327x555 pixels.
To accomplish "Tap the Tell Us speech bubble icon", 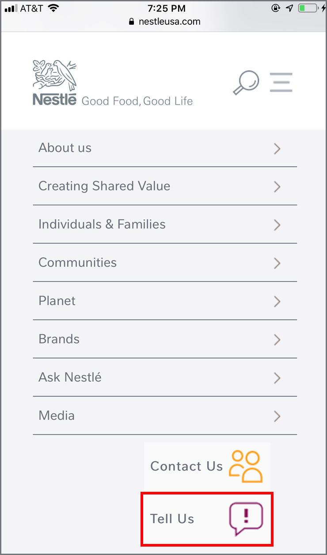I will click(246, 519).
